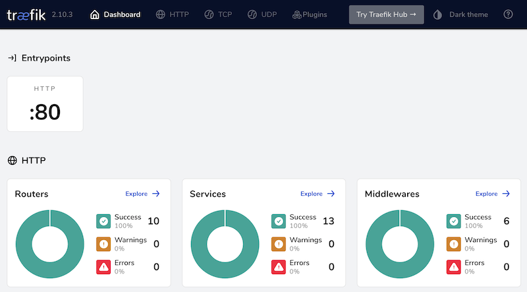Click the Traefik logo in navbar

[26, 15]
